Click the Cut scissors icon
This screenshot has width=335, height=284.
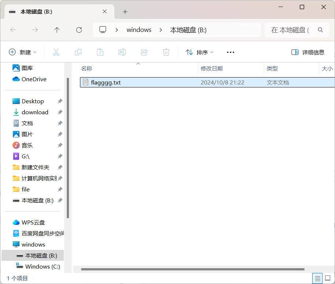[56, 52]
